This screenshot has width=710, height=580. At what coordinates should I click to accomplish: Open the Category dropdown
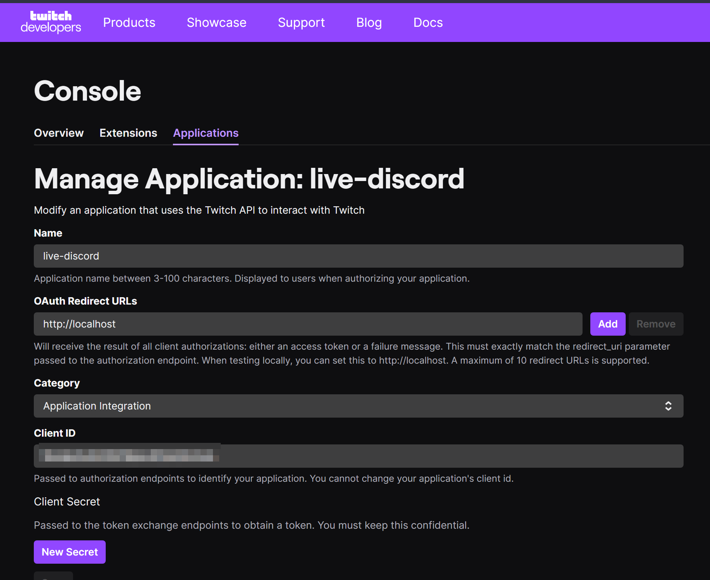click(x=358, y=406)
